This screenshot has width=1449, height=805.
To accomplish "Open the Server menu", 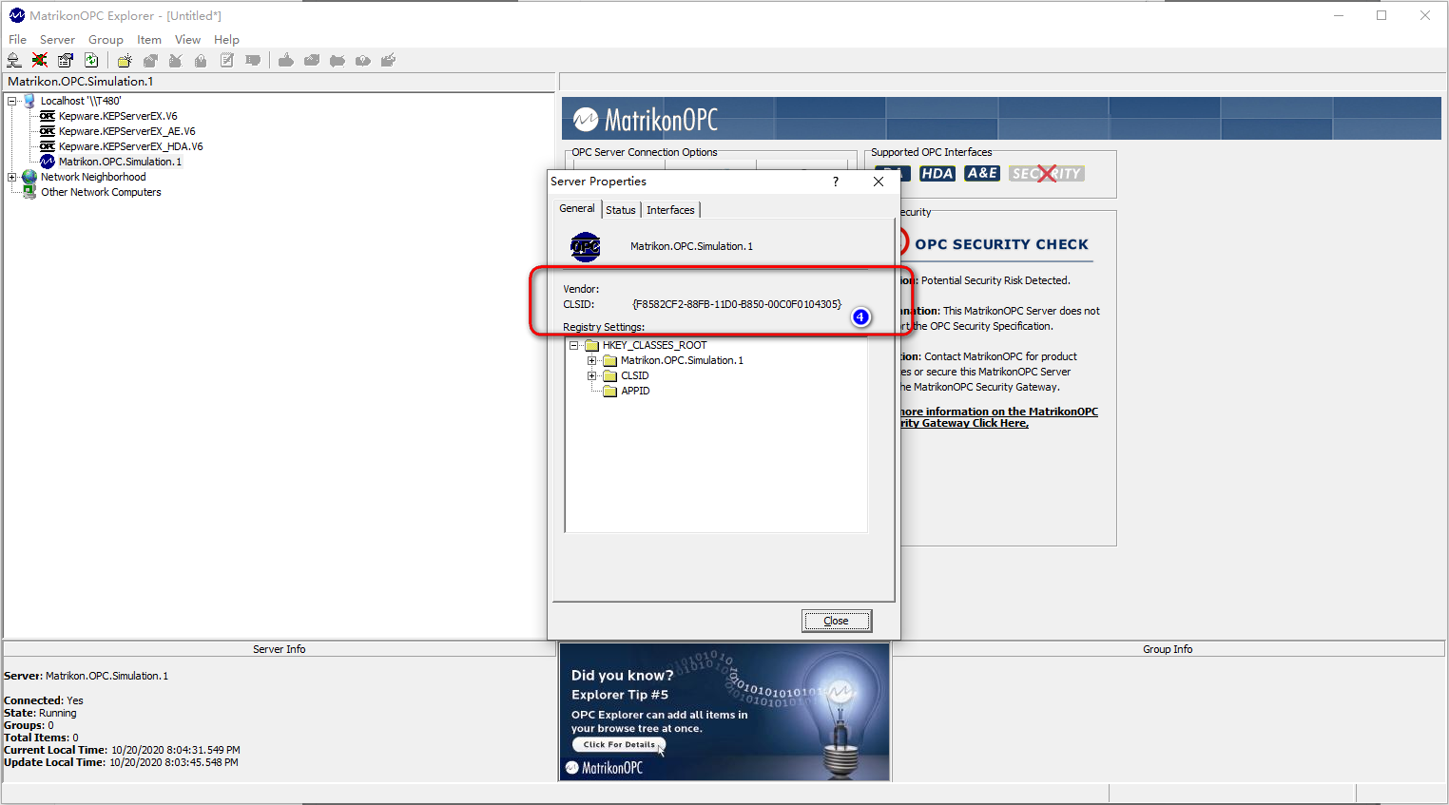I will pyautogui.click(x=57, y=40).
